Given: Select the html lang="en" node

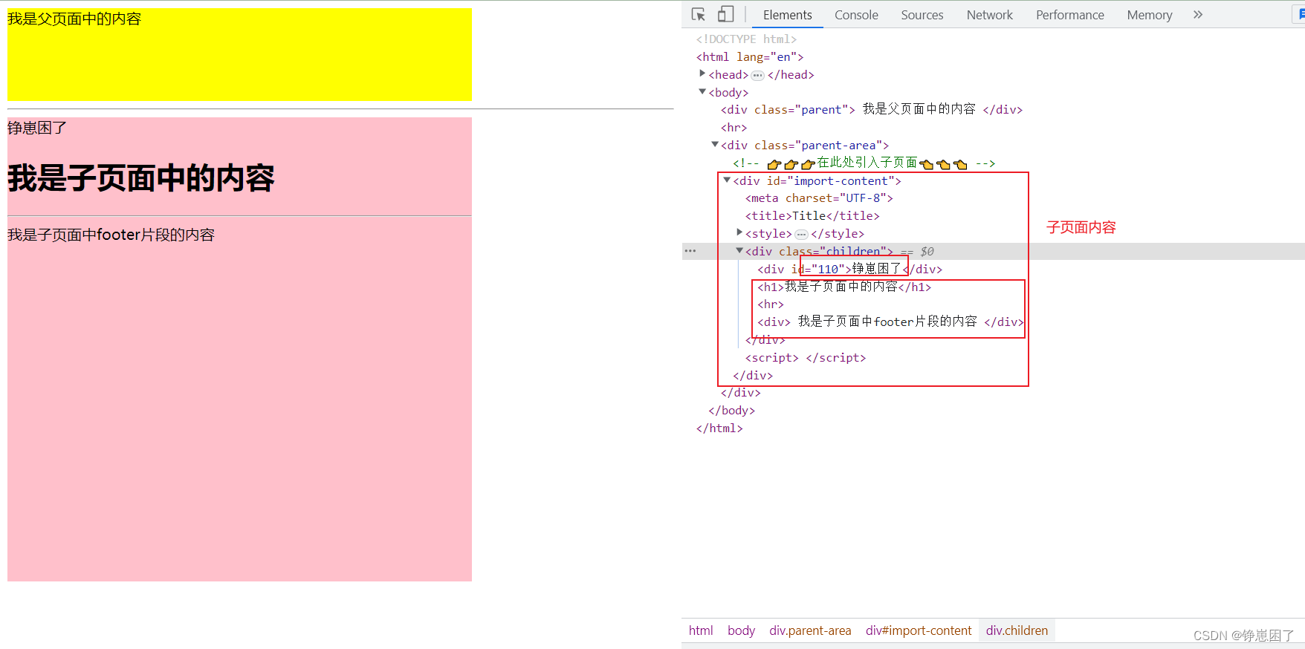Looking at the screenshot, I should pos(750,57).
